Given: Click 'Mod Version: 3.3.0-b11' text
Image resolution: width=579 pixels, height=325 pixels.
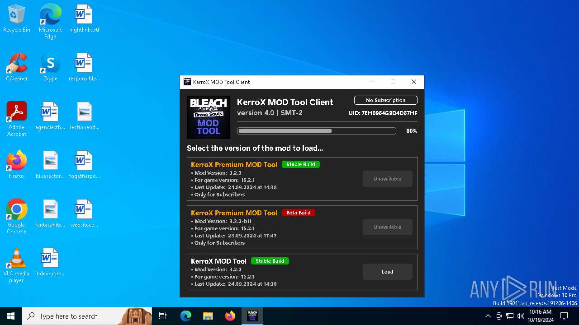Looking at the screenshot, I should point(223,221).
